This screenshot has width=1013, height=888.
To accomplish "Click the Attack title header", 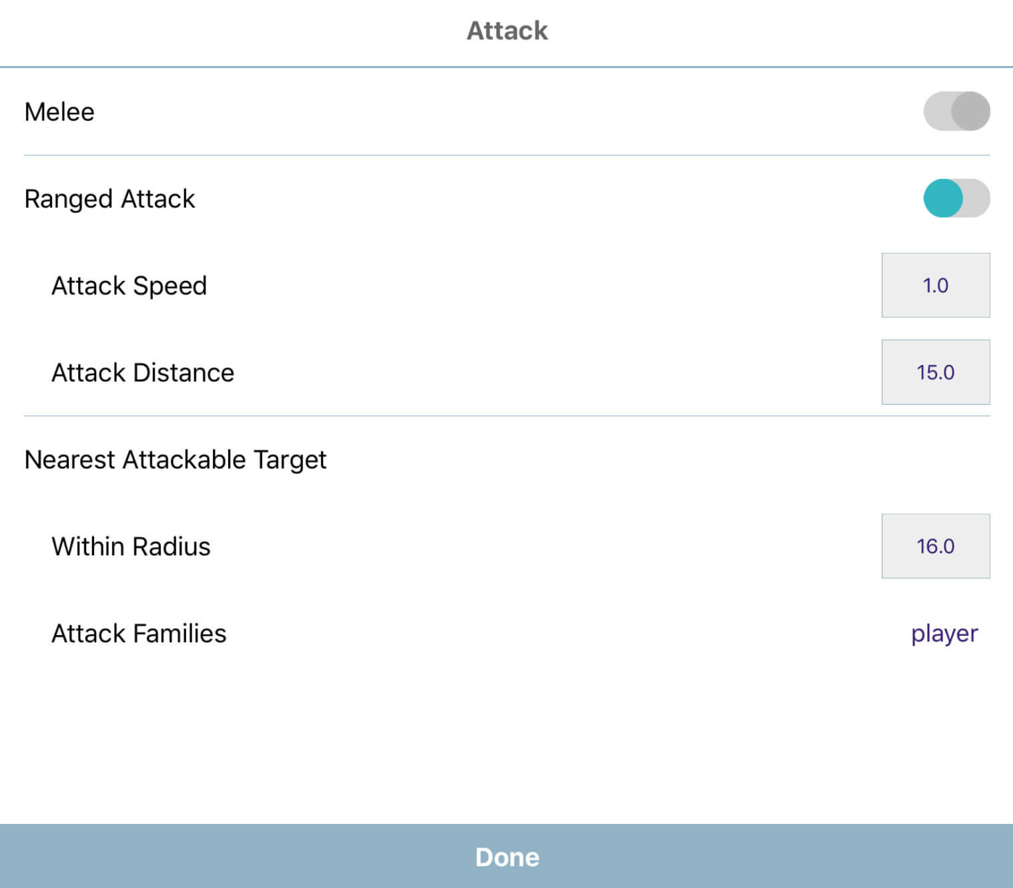I will 506,31.
